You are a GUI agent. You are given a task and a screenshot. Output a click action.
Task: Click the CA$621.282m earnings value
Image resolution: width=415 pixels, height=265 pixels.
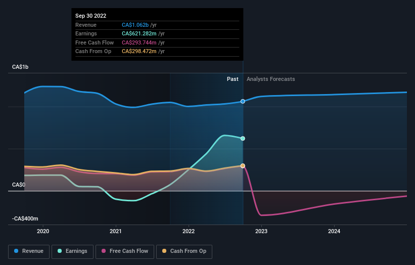point(139,33)
